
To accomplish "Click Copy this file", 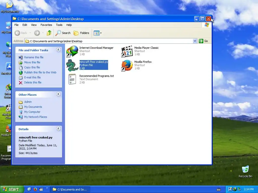I will click(32, 67).
